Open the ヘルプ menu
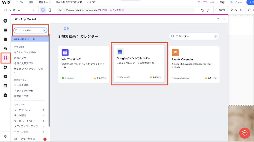 coord(91,2)
